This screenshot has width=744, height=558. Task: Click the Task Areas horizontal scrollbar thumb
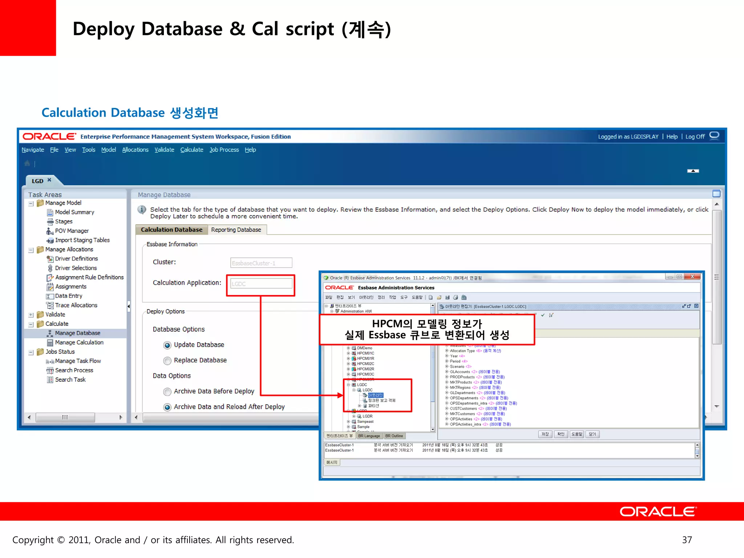pyautogui.click(x=65, y=417)
